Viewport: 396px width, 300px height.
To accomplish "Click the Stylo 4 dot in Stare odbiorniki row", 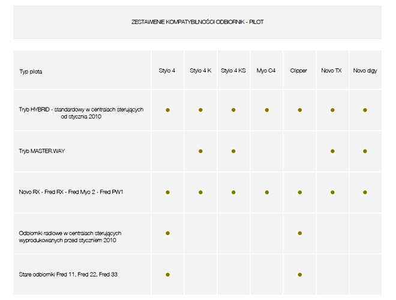I will coord(168,275).
